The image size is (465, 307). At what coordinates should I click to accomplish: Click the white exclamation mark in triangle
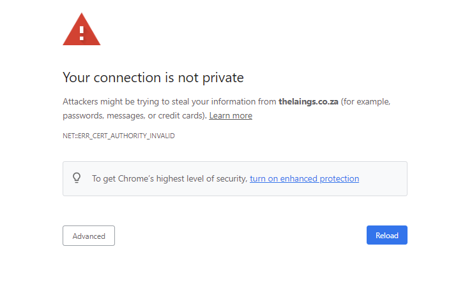81,32
